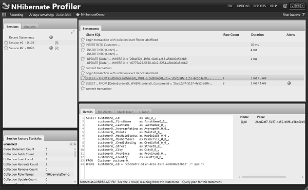Click the NHibernateDemo diamond icon
The width and height of the screenshot is (308, 190).
tap(78, 14)
